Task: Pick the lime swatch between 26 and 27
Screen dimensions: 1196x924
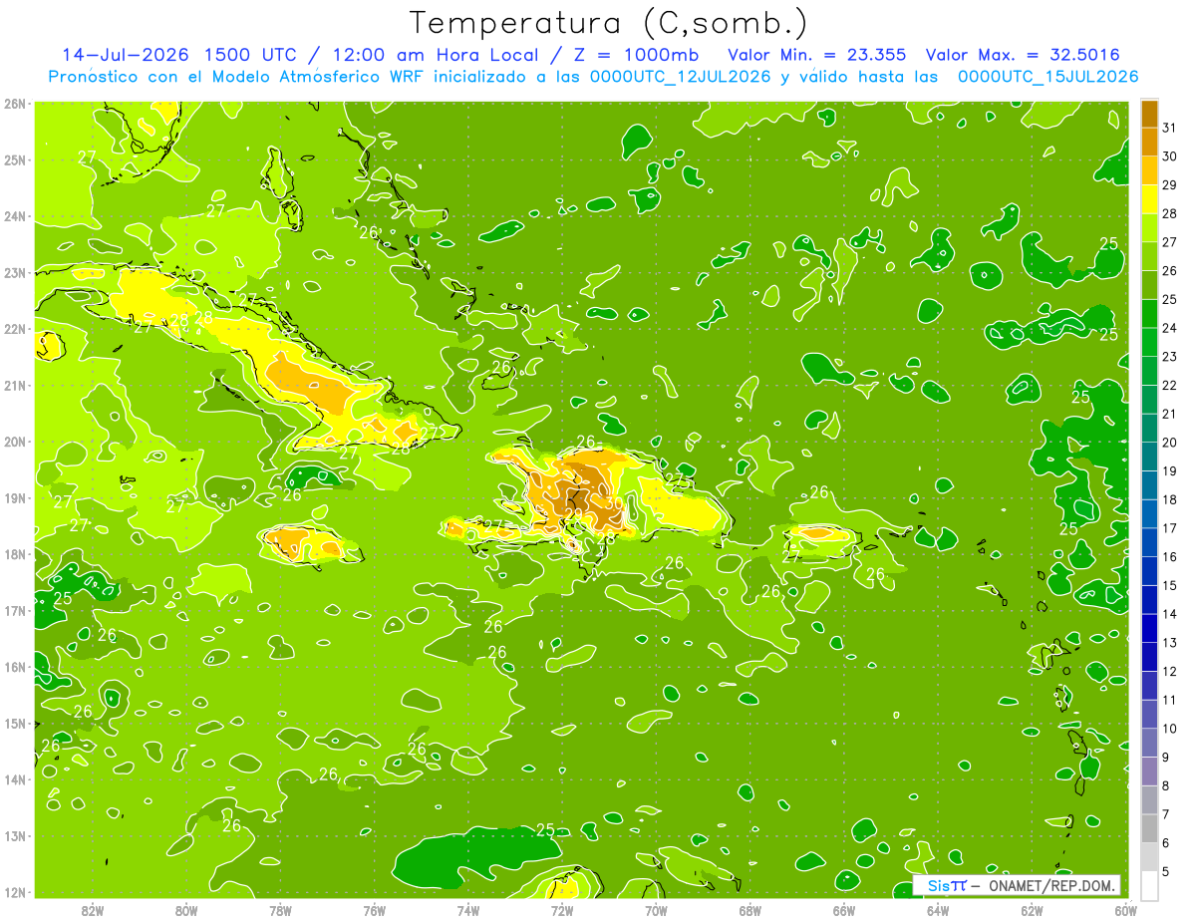Action: pos(1149,256)
